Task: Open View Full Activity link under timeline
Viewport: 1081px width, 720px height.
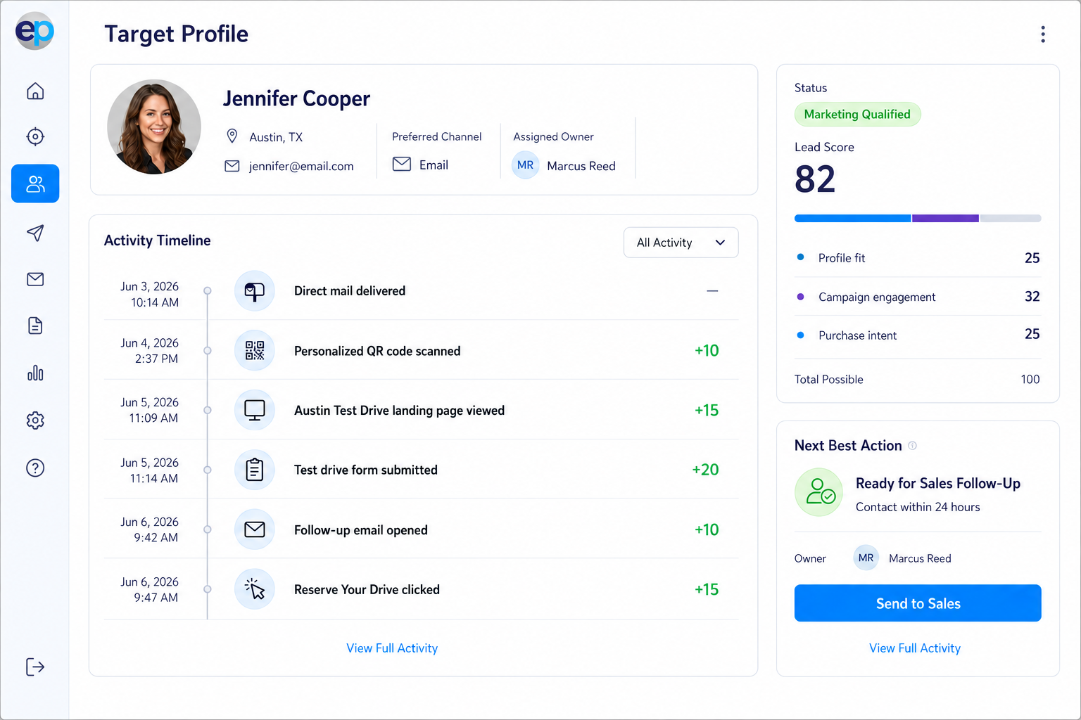Action: pyautogui.click(x=392, y=648)
